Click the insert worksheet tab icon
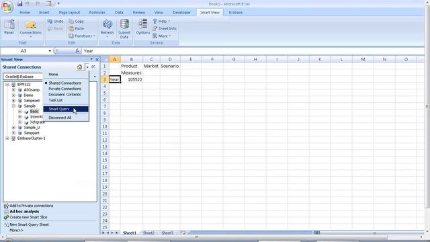This screenshot has width=430, height=242. click(183, 233)
